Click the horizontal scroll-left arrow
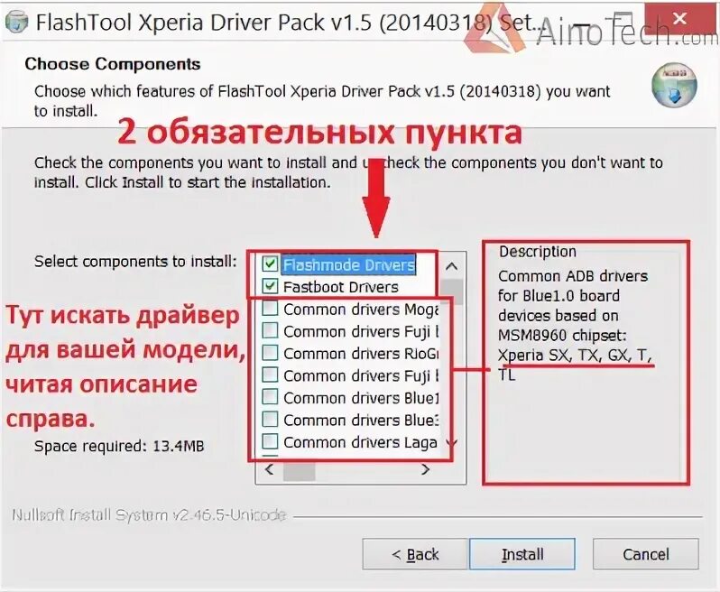 270,469
